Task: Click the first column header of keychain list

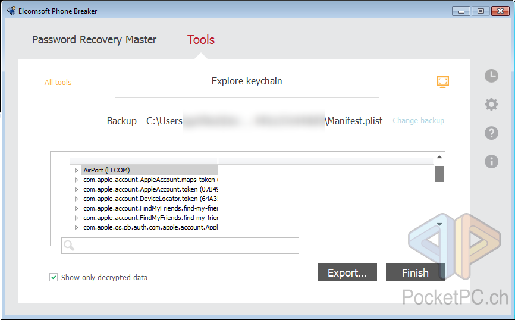Action: click(143, 158)
